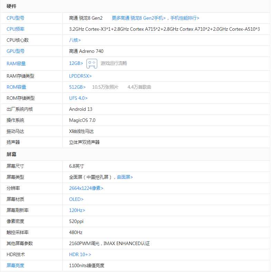Open the RAM容量 link
271x272 pixels.
coord(16,64)
